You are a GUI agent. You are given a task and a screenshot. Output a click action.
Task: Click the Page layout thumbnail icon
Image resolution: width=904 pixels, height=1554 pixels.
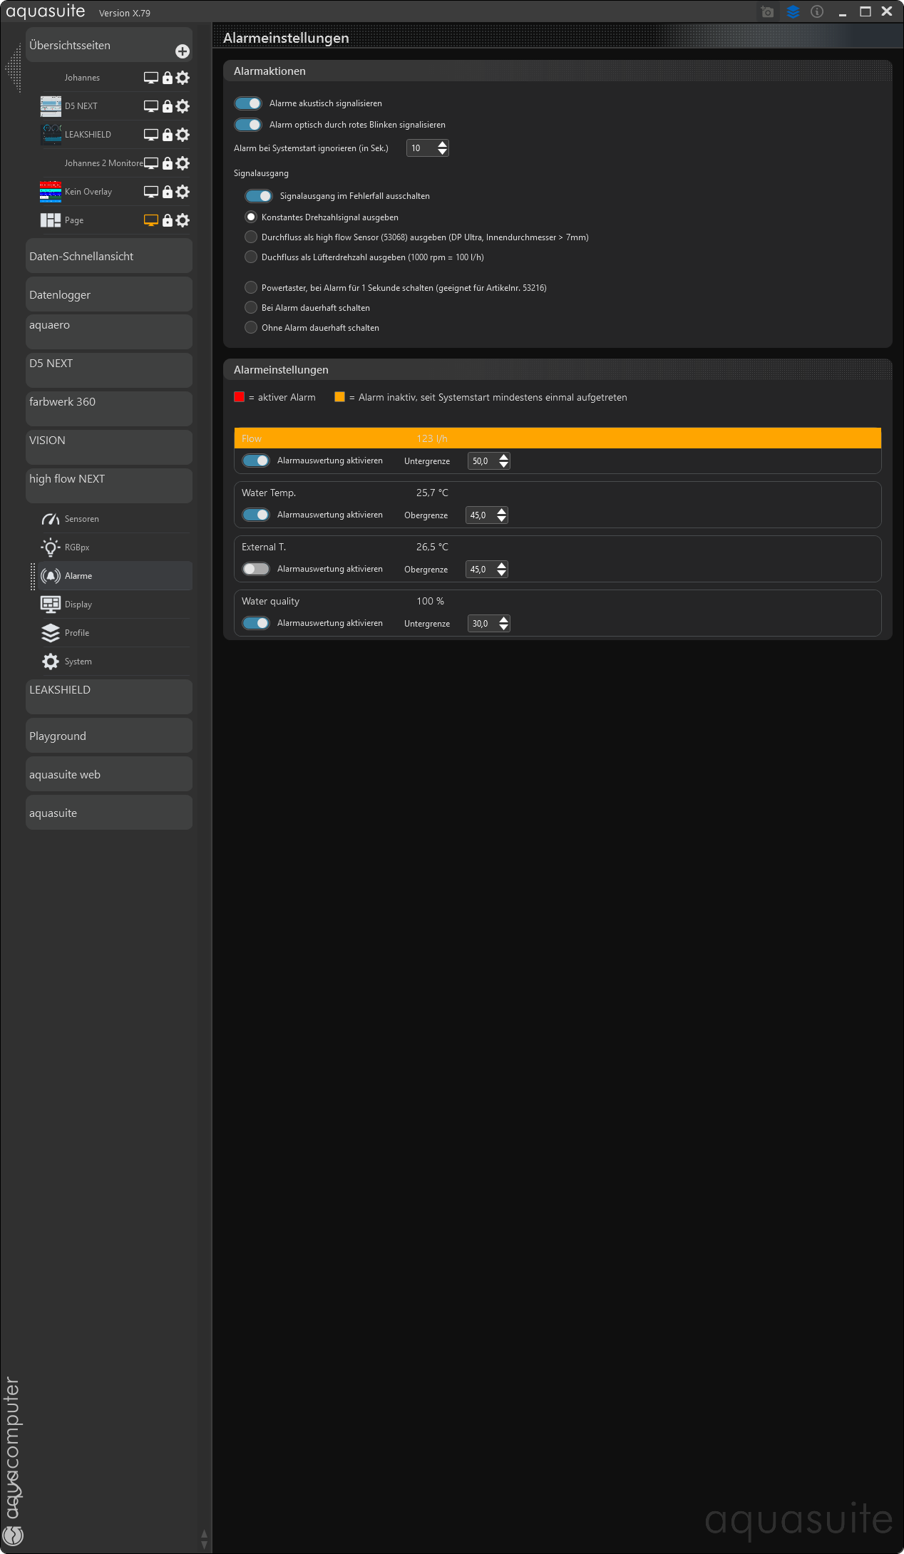tap(51, 220)
